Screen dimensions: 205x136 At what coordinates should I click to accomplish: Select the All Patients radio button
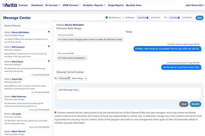tap(123, 17)
